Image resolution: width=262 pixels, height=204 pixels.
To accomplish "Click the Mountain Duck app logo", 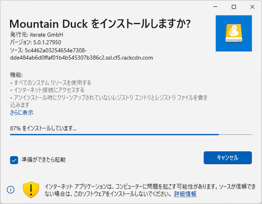I will pos(233,33).
